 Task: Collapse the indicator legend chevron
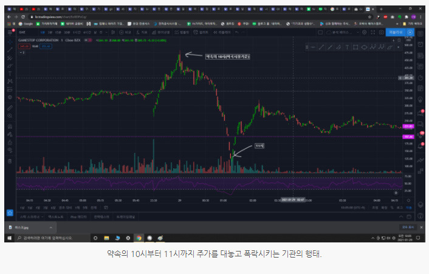22,52
